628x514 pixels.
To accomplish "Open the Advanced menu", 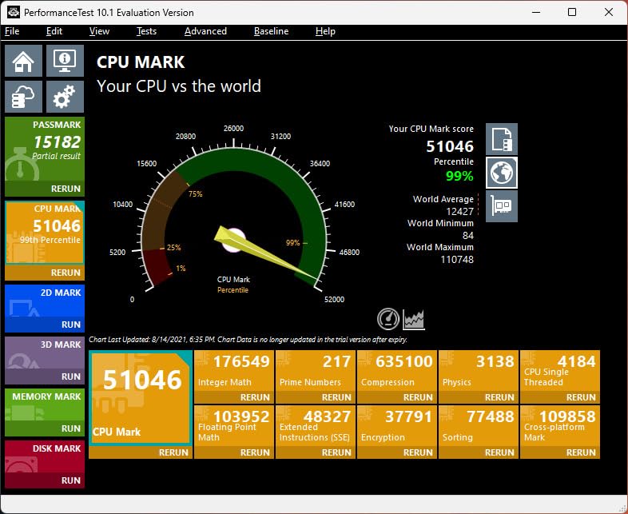I will pyautogui.click(x=205, y=31).
